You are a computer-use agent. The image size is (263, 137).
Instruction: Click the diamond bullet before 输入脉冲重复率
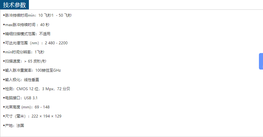point(4,70)
